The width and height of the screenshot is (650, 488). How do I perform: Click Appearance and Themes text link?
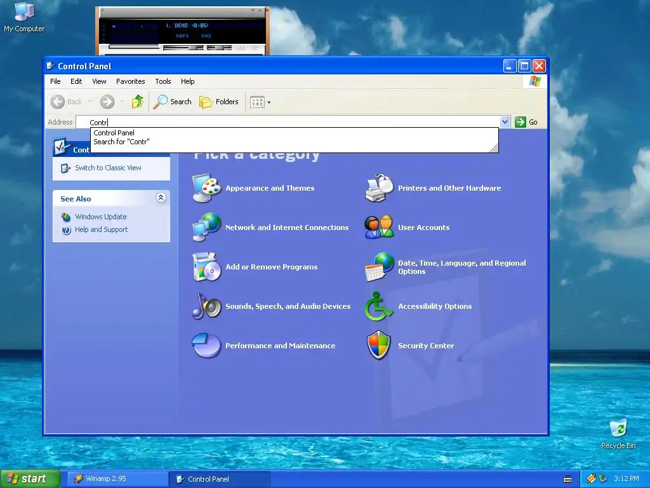(x=270, y=188)
